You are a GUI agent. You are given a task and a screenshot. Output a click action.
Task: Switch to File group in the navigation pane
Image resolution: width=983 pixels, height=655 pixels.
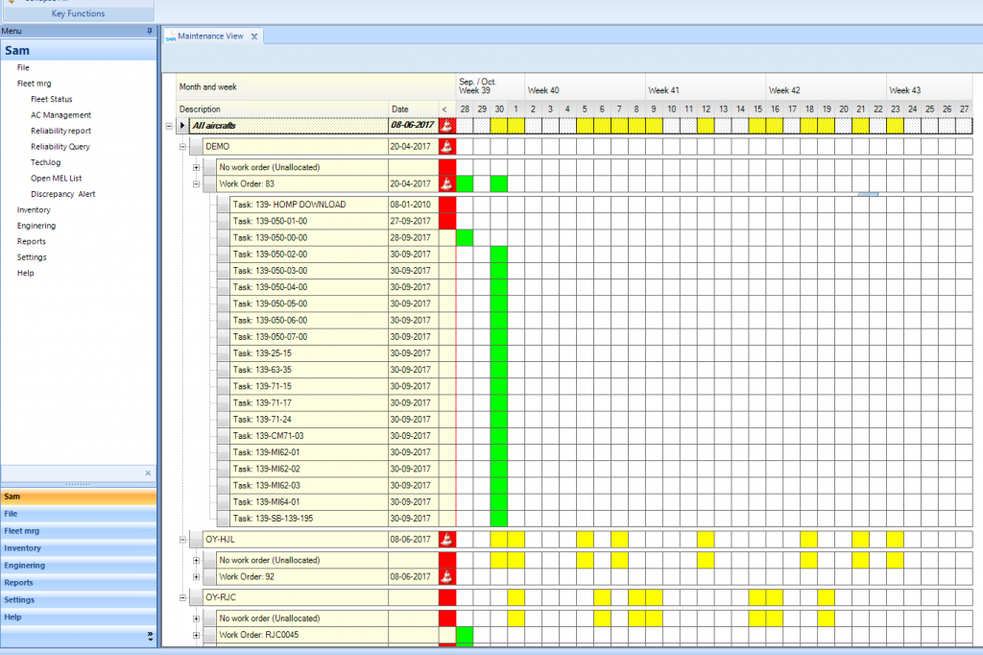(x=79, y=514)
